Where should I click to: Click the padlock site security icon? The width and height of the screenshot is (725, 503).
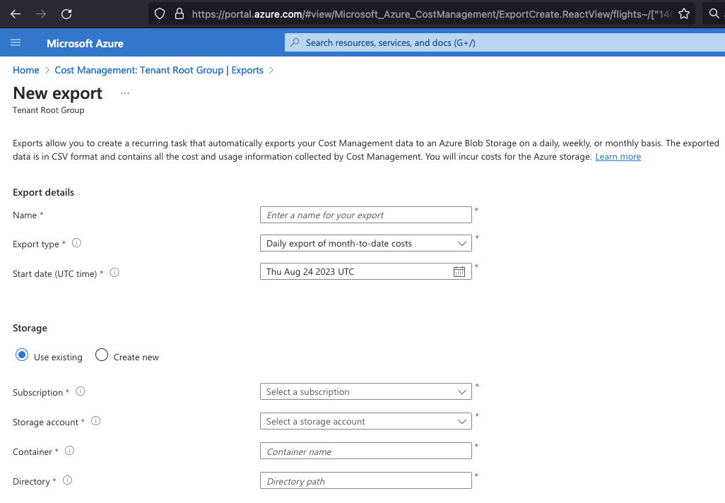point(179,14)
